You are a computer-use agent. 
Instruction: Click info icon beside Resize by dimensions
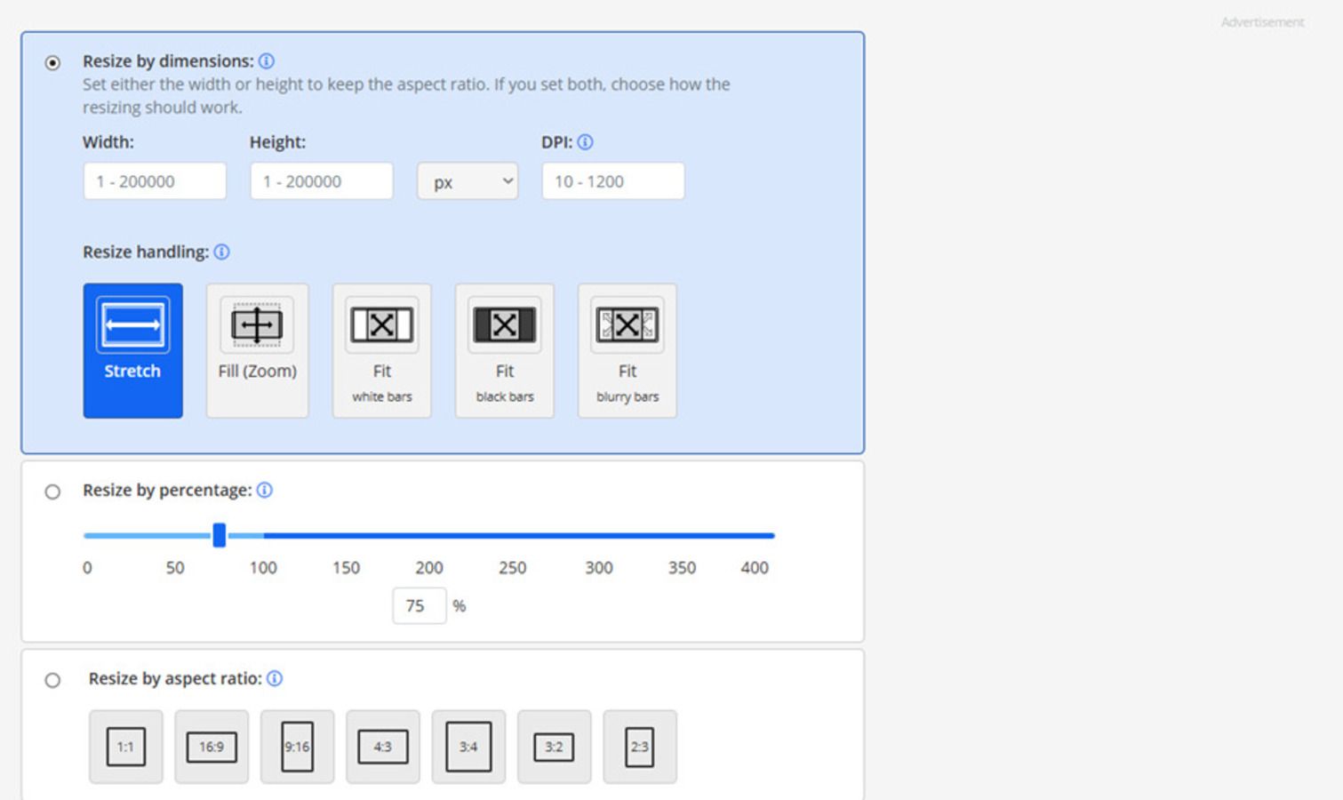coord(266,61)
